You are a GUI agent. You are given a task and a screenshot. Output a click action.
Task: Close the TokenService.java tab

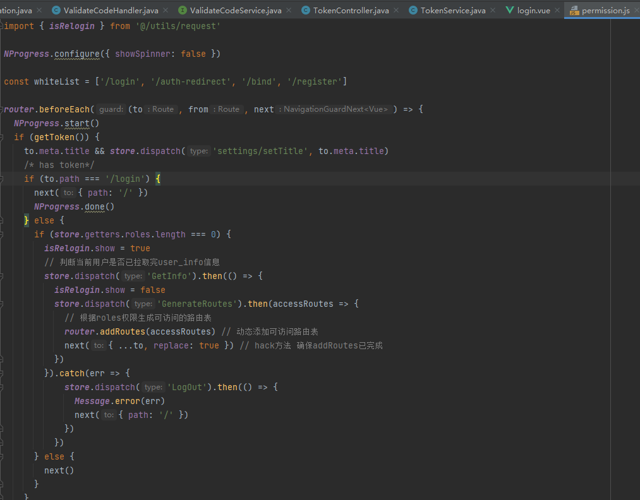pyautogui.click(x=493, y=10)
